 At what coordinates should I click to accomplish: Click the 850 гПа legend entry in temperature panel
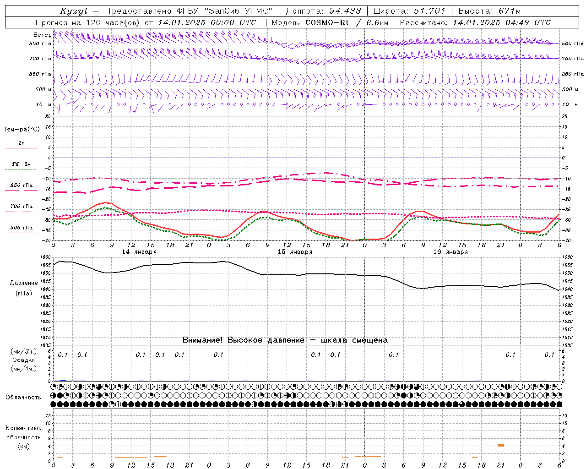click(x=21, y=185)
